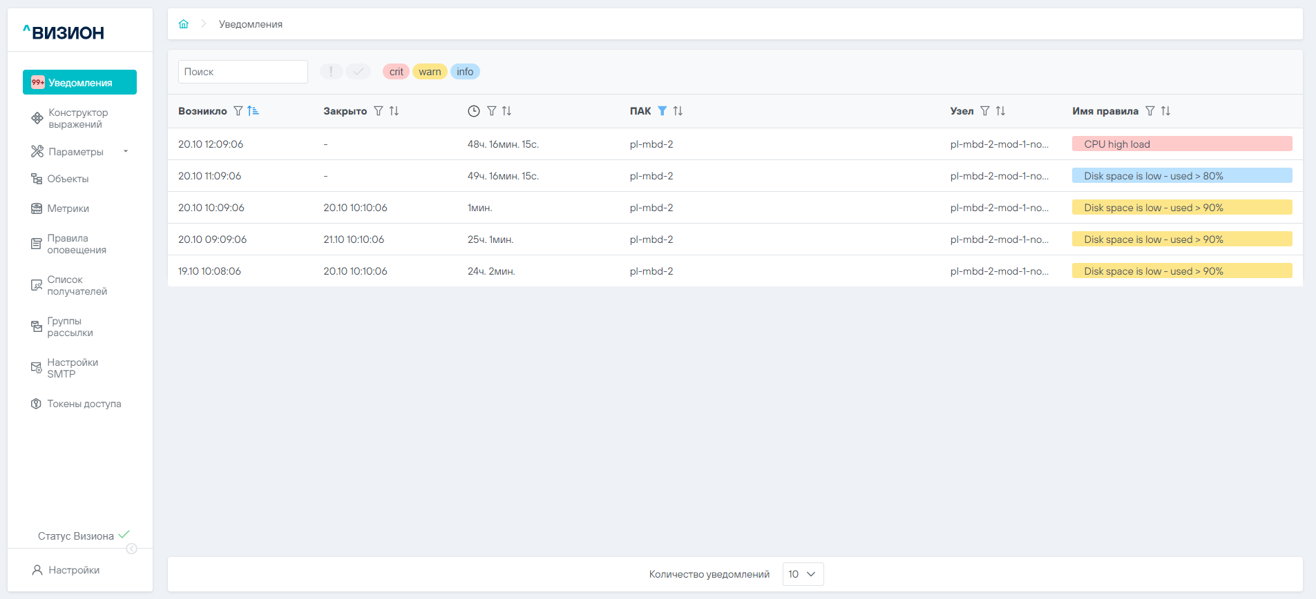Open filter for Возникло column

tap(238, 111)
